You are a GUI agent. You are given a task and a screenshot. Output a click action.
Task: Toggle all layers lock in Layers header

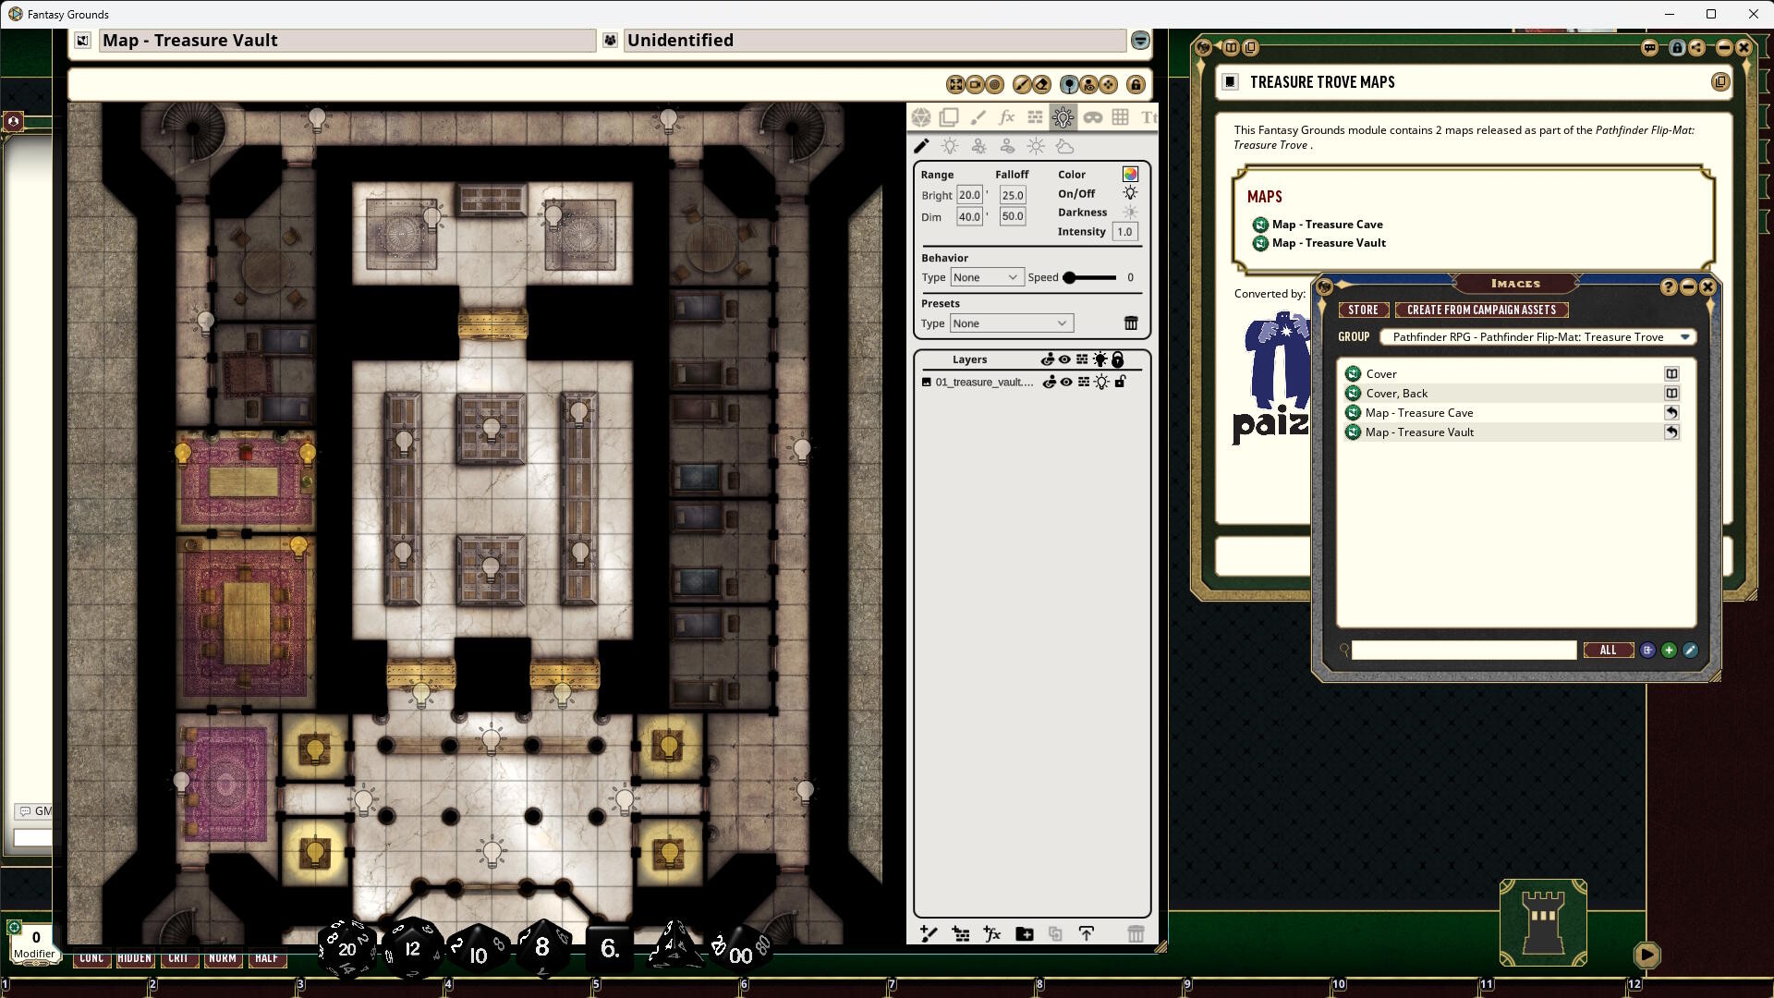(x=1118, y=359)
